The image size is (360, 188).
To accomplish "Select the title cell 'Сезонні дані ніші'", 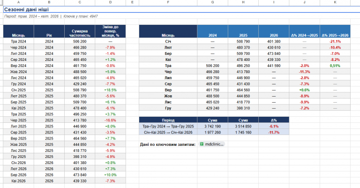I will (x=26, y=9).
